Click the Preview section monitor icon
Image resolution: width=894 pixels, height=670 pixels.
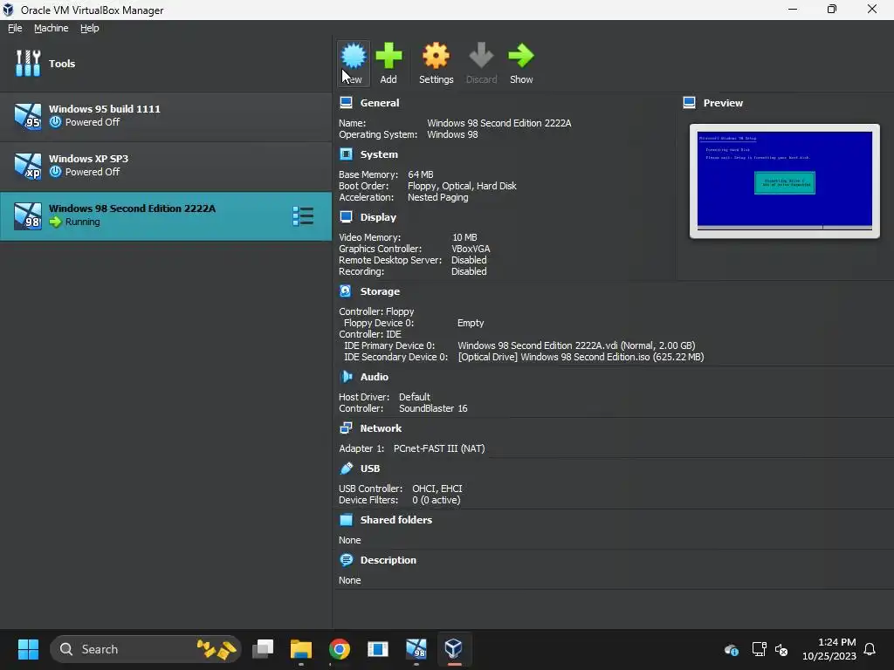(x=690, y=103)
